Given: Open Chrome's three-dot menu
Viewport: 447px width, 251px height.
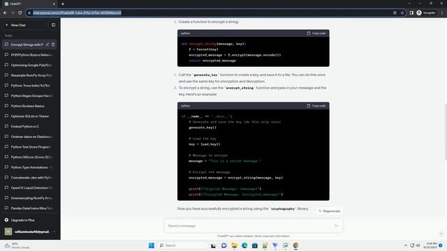Looking at the screenshot, I should pos(442,13).
